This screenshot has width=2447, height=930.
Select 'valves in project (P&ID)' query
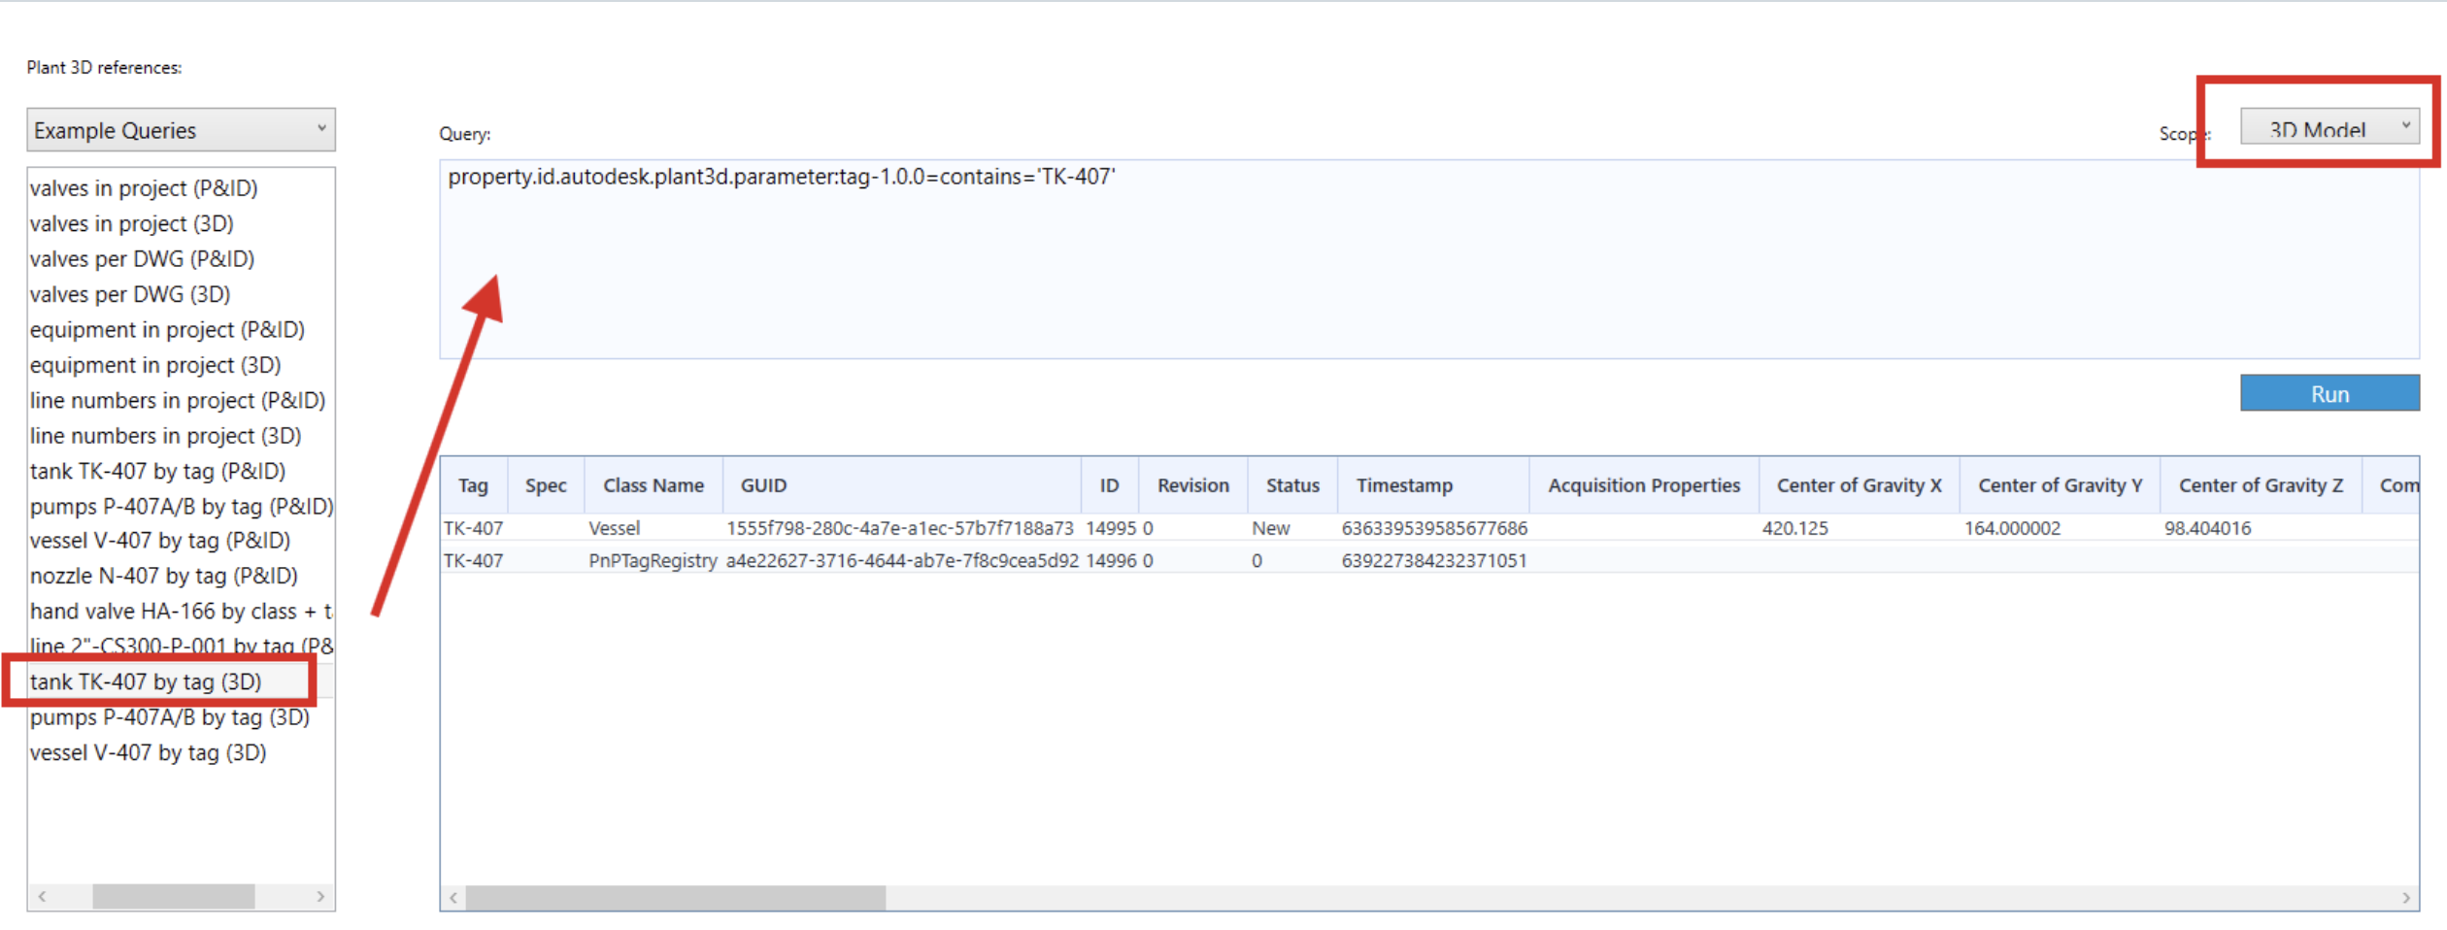[x=144, y=188]
